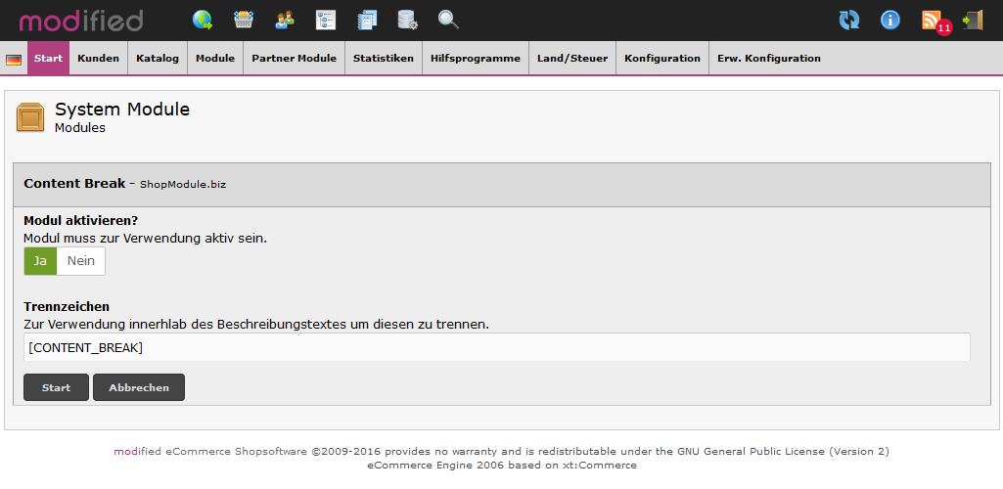Open RSS news feed with 11 badge

coord(934,21)
